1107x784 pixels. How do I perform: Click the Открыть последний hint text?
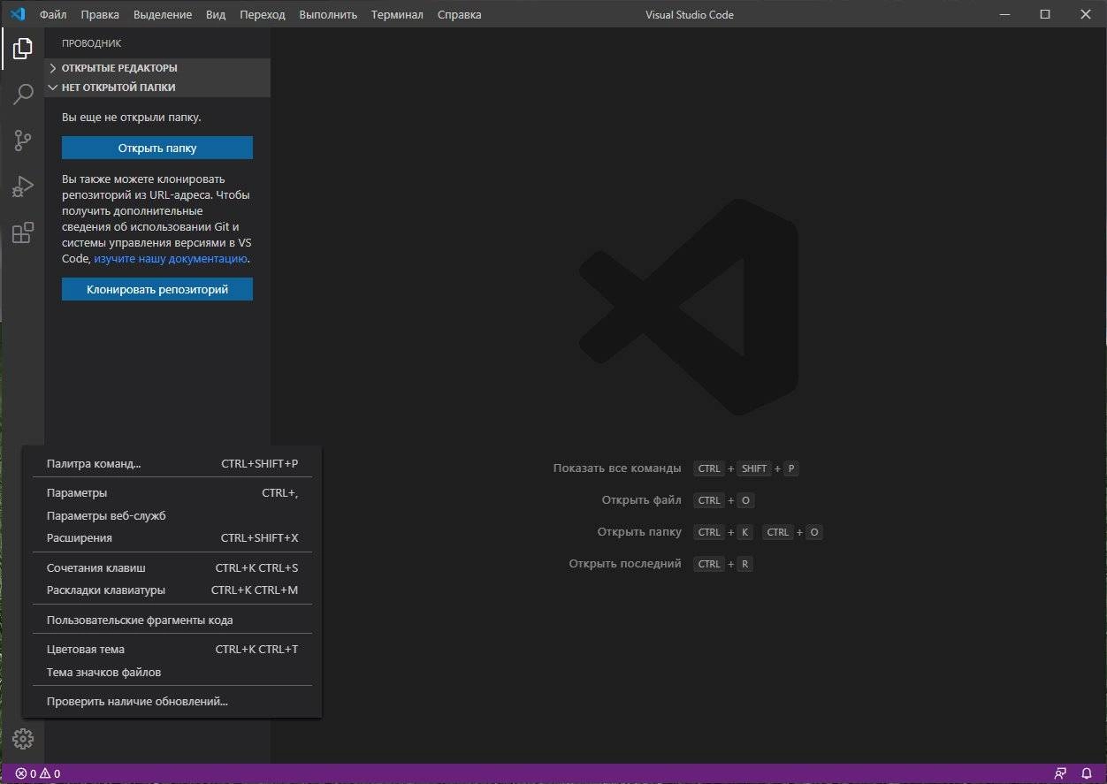click(625, 564)
